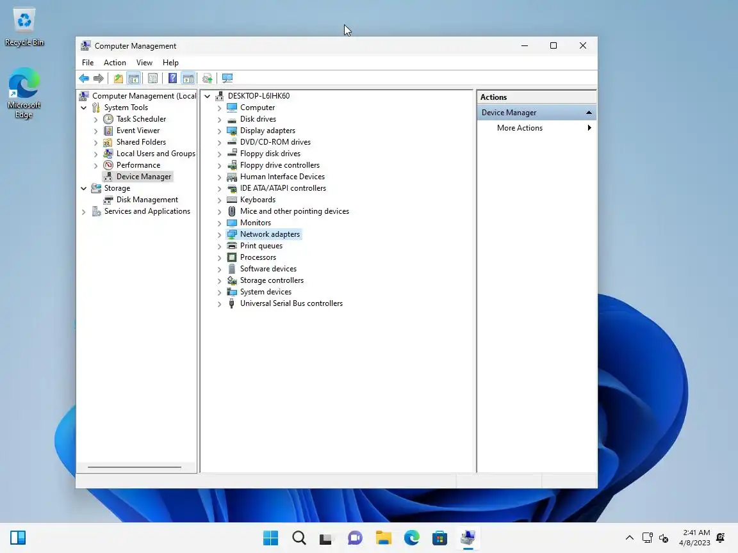Open the View menu

[145, 63]
